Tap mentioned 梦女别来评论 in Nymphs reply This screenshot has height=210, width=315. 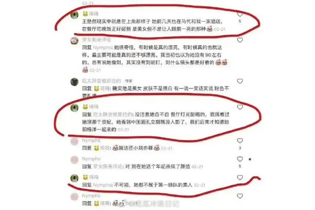[108, 167]
